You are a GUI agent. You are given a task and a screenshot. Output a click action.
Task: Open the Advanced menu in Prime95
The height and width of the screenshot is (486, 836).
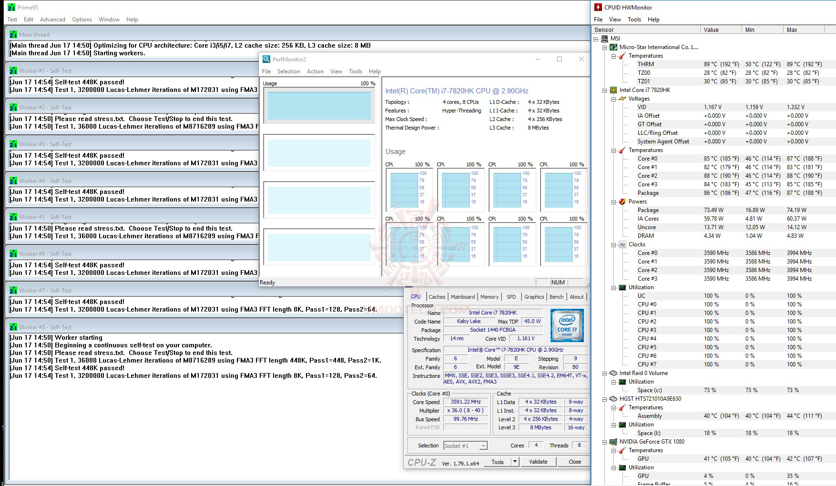(52, 20)
